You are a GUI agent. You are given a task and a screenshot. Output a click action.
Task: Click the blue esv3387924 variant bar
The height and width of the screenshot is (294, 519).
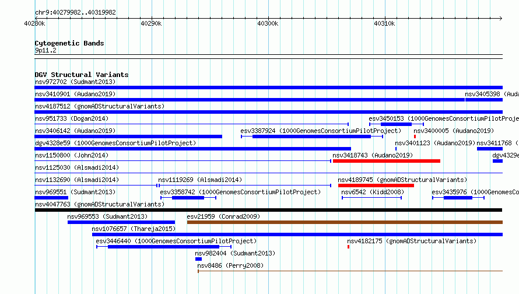tap(311, 136)
